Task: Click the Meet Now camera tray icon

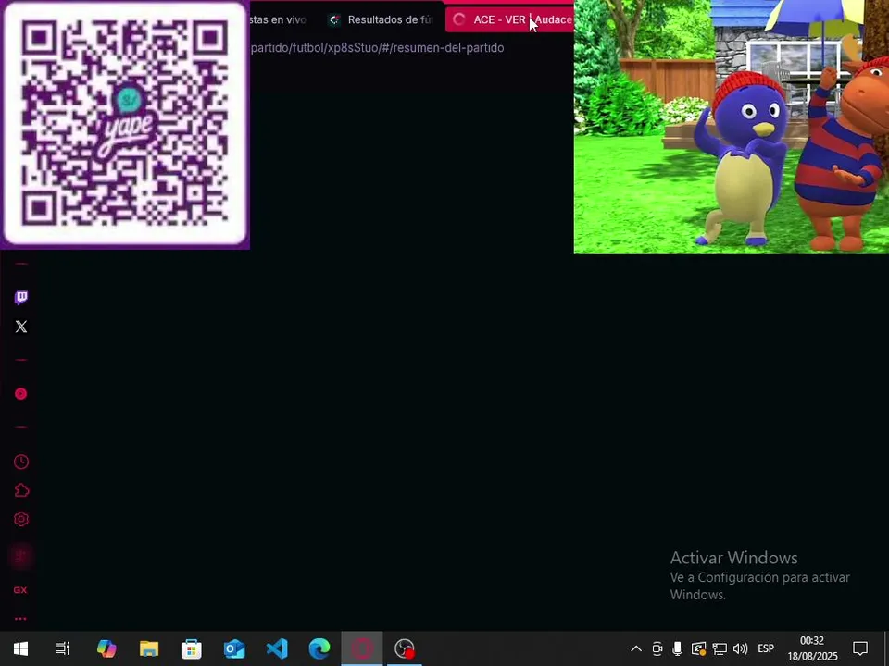Action: tap(657, 648)
